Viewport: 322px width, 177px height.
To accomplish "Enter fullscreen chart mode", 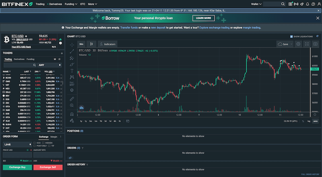I will (x=307, y=44).
